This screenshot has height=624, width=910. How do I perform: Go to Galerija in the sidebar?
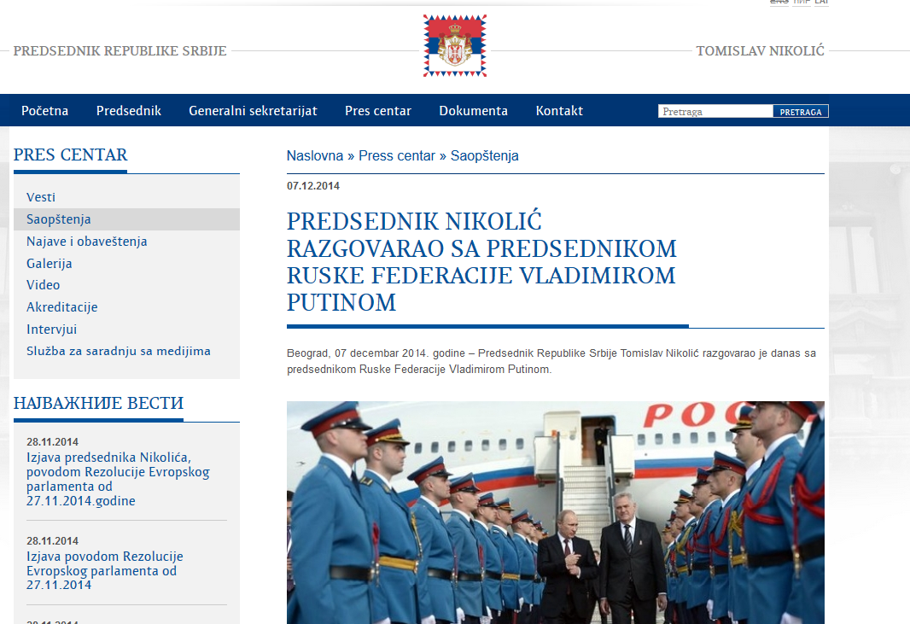[50, 264]
